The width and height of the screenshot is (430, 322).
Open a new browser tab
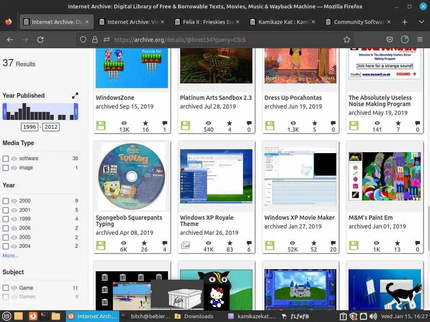coord(404,22)
